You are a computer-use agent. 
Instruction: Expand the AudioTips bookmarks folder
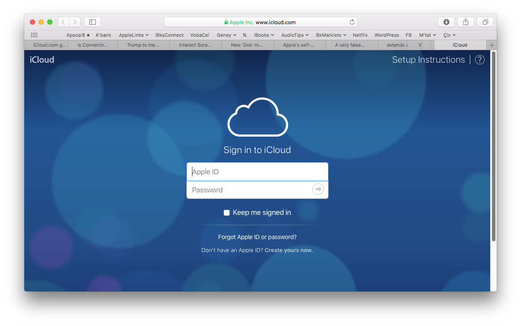(x=295, y=35)
